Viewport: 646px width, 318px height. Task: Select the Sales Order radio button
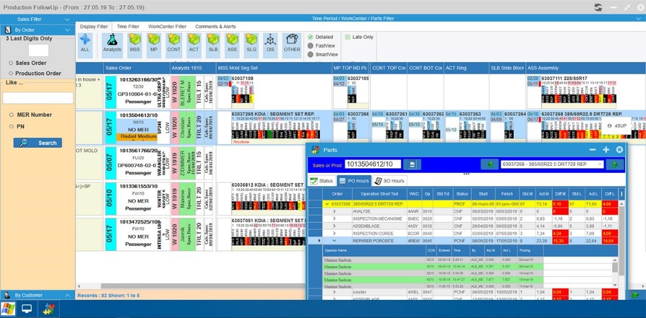(x=11, y=63)
